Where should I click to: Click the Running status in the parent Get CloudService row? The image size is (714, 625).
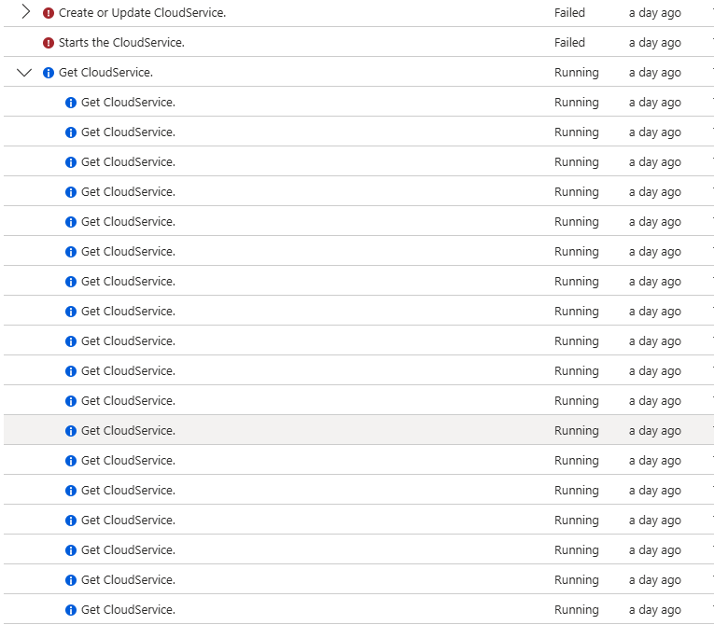click(x=576, y=73)
